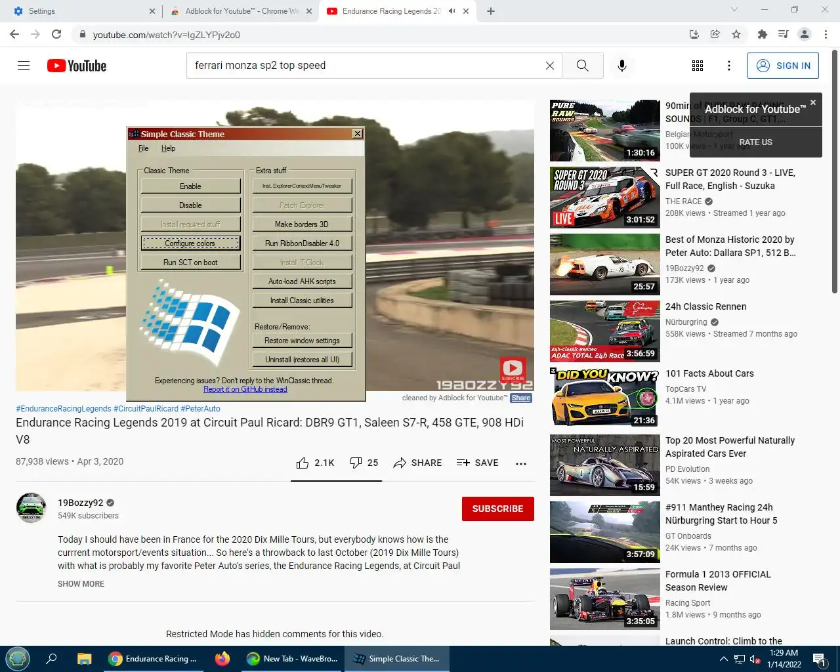Open #CircuitPaulRicard hashtag link
Viewport: 840px width, 672px height.
coord(146,409)
